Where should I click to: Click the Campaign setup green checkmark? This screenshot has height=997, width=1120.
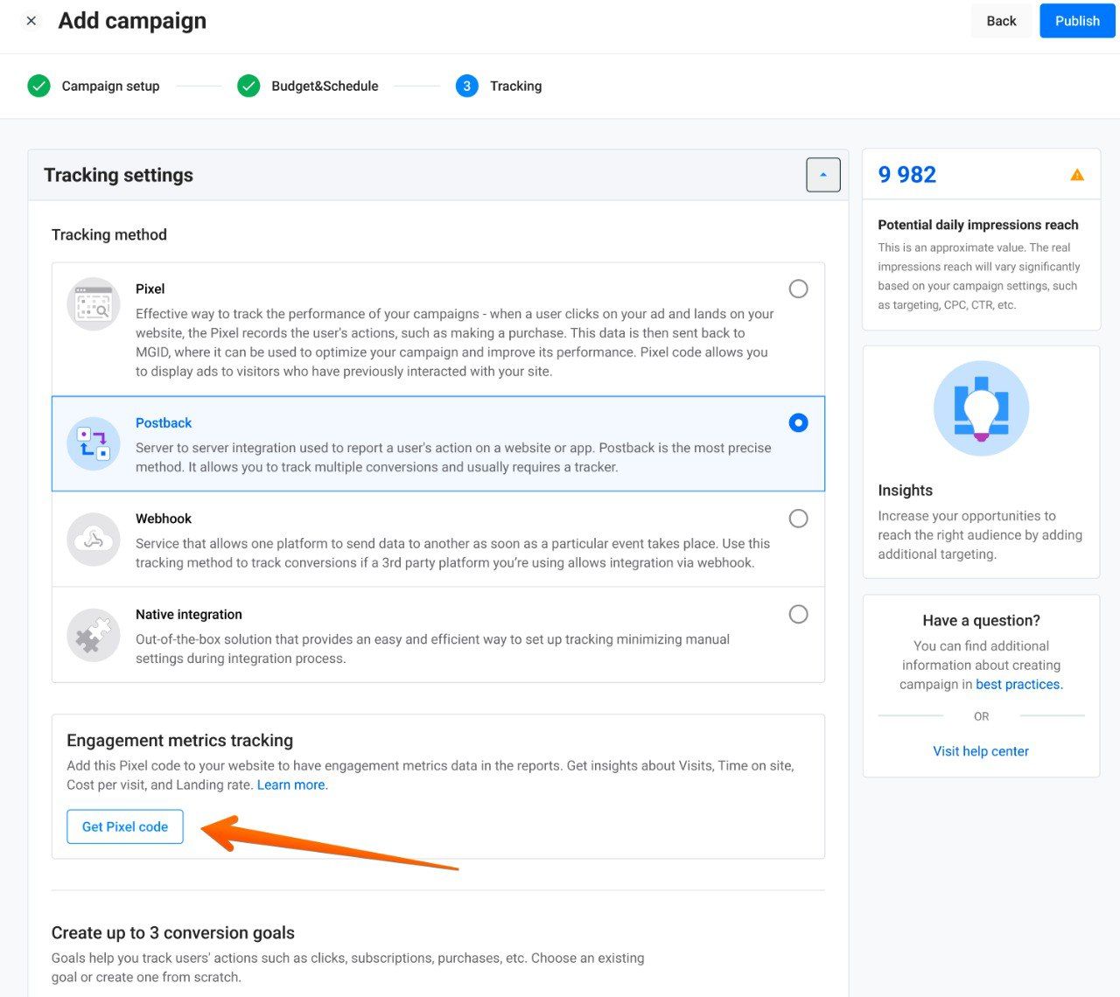click(x=38, y=86)
